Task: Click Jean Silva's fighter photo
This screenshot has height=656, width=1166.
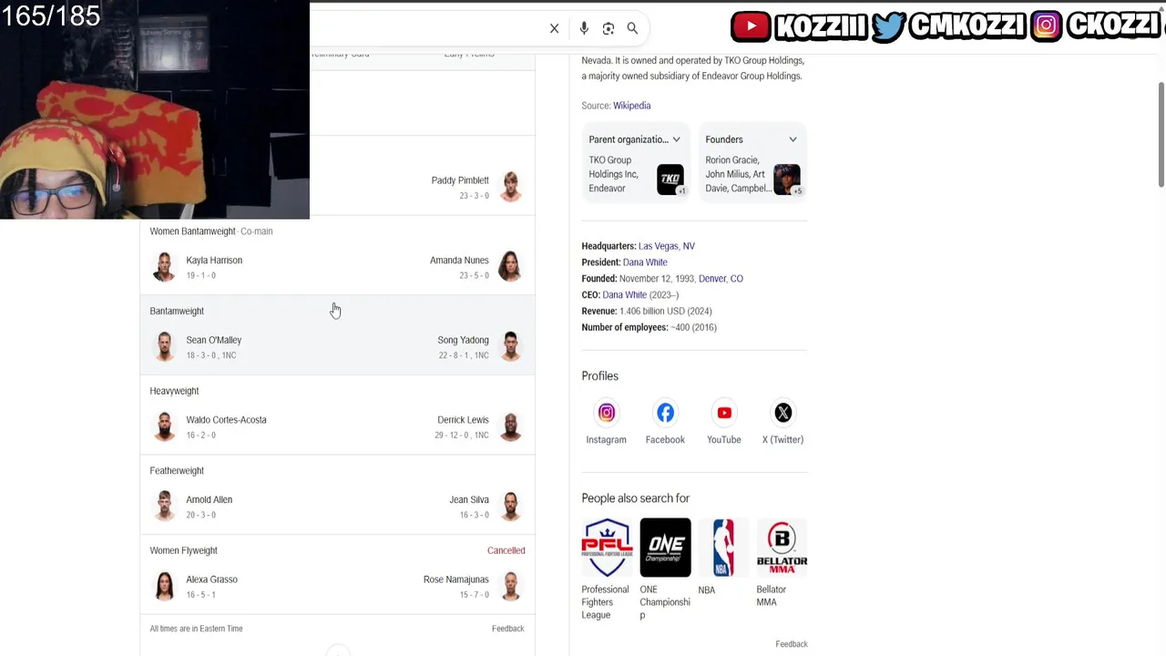Action: coord(510,507)
